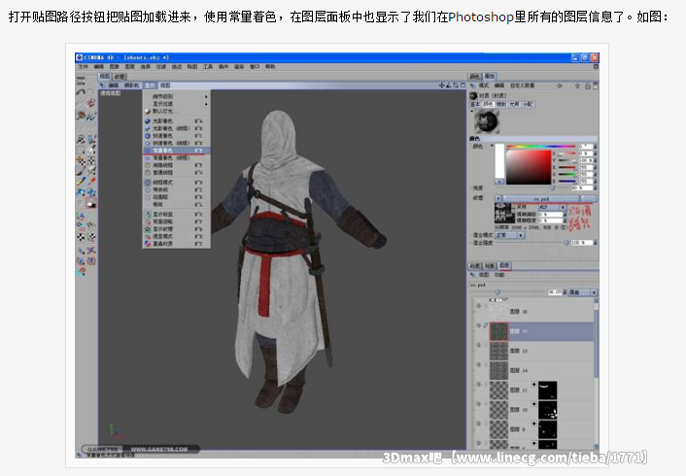Viewport: 686px width, 476px height.
Task: Click the arrow button left of texture bar
Action: click(x=498, y=198)
